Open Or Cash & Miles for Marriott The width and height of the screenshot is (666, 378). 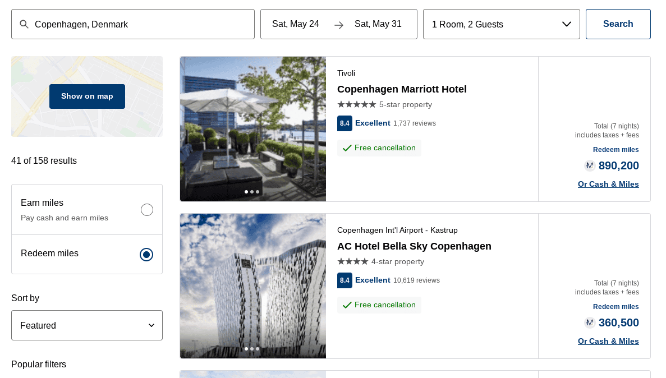click(x=608, y=184)
